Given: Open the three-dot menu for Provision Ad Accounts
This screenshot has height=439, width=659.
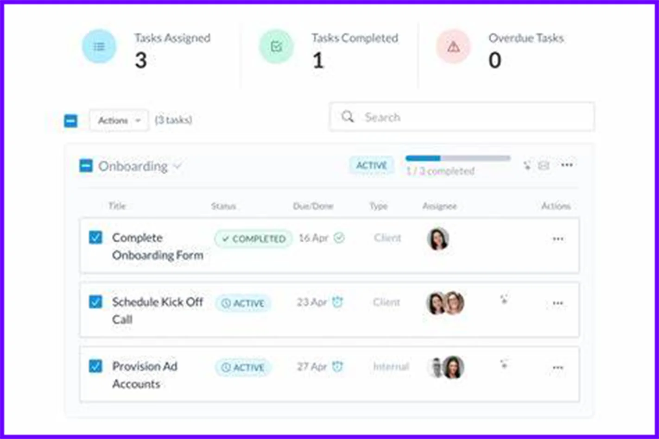Looking at the screenshot, I should coord(558,367).
